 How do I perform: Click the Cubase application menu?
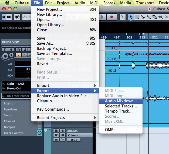22,3
